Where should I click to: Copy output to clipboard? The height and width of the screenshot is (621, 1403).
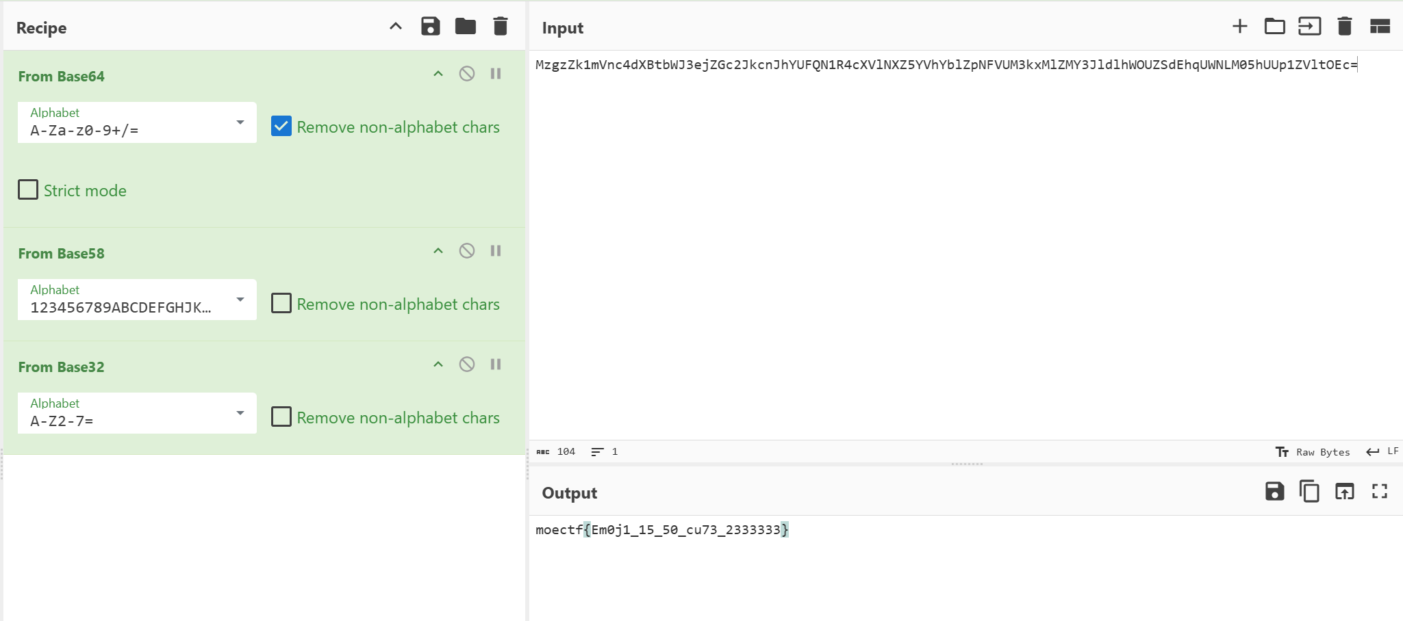tap(1309, 492)
